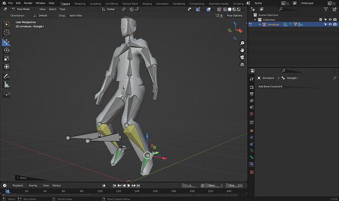The height and width of the screenshot is (201, 339).
Task: Click the End frame 250 field
Action: (x=236, y=185)
